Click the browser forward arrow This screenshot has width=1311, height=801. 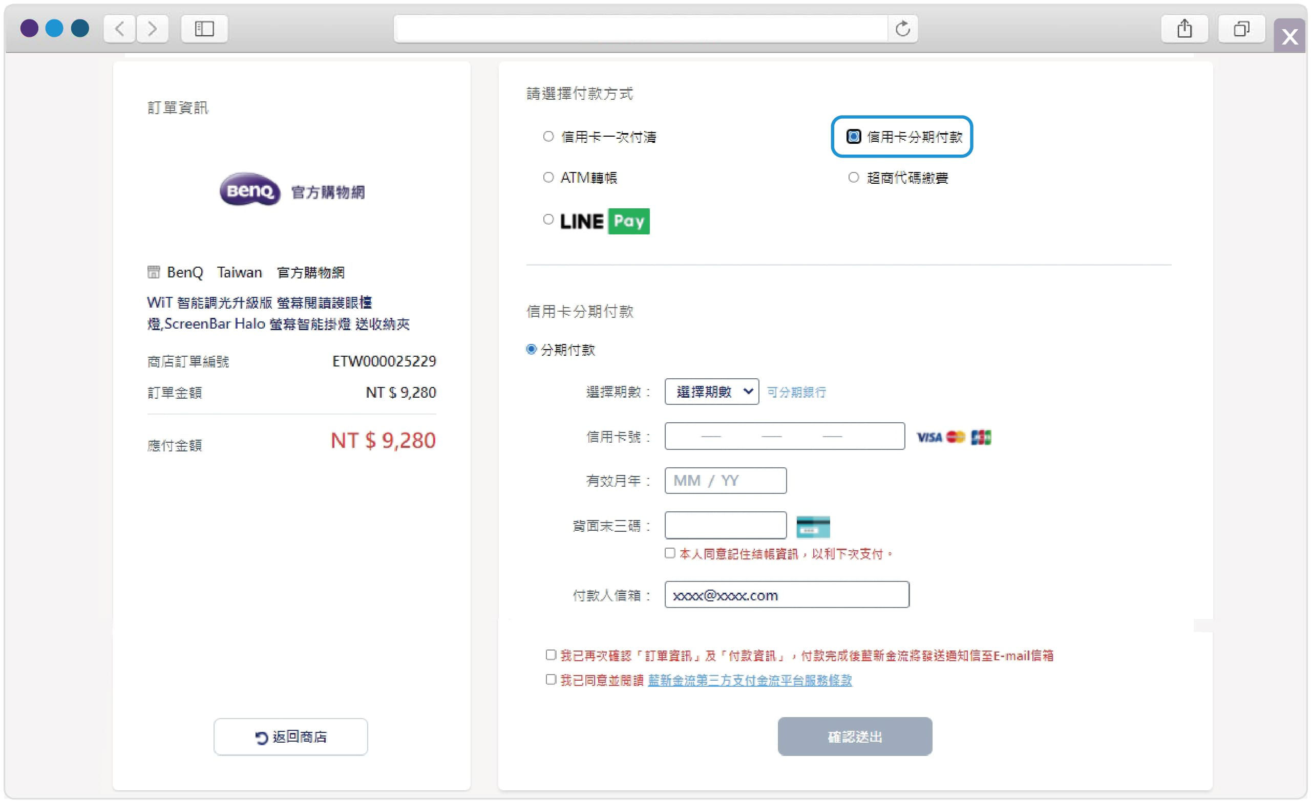[153, 28]
